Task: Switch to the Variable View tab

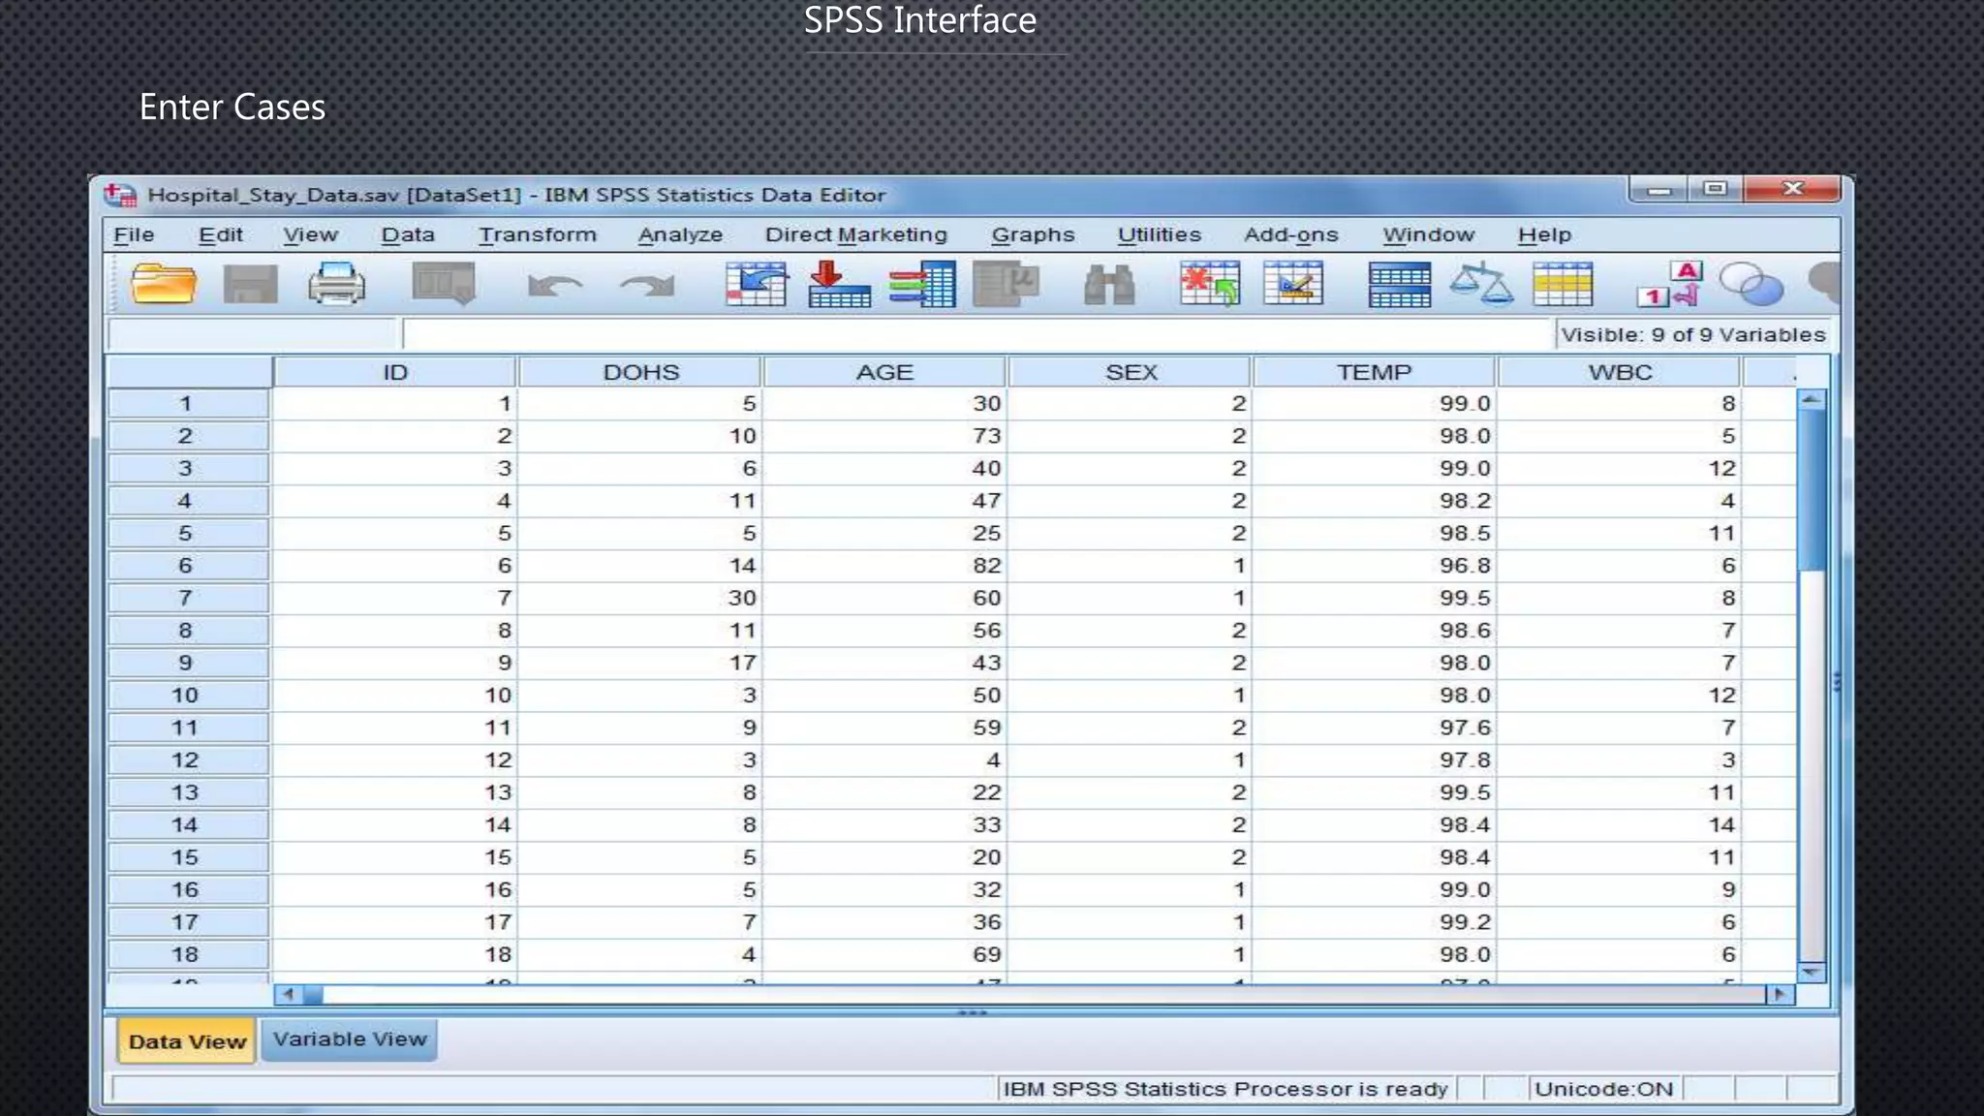Action: point(350,1039)
